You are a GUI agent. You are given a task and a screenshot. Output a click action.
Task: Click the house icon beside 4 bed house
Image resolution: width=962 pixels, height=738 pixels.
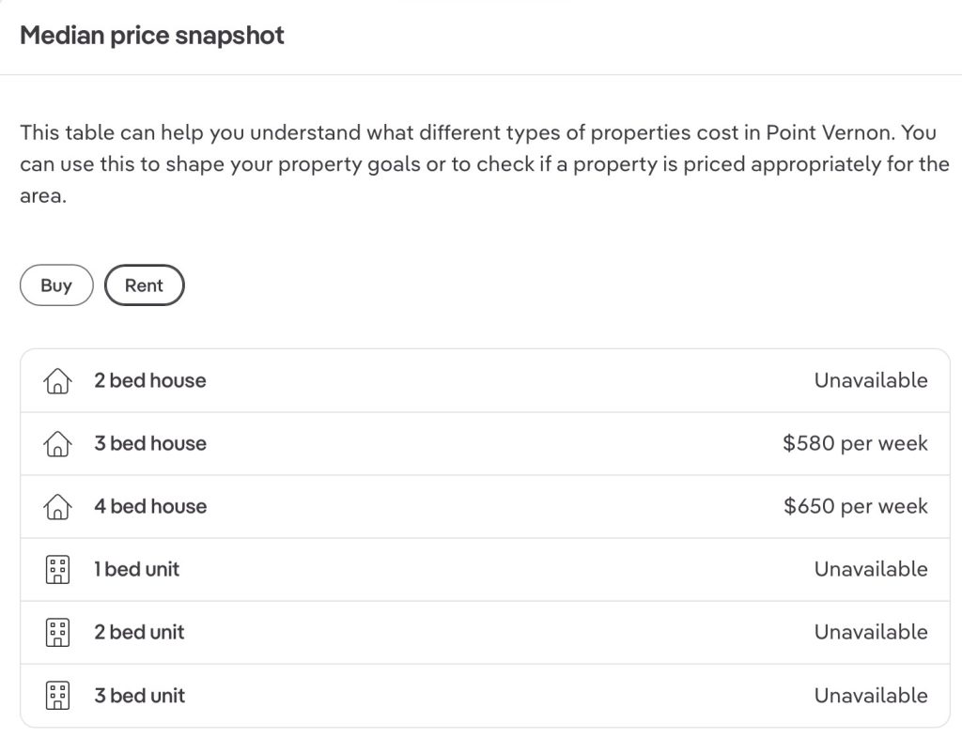pyautogui.click(x=57, y=507)
